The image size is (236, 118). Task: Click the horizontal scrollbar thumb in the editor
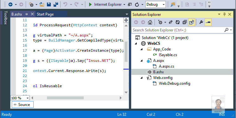(x=65, y=98)
